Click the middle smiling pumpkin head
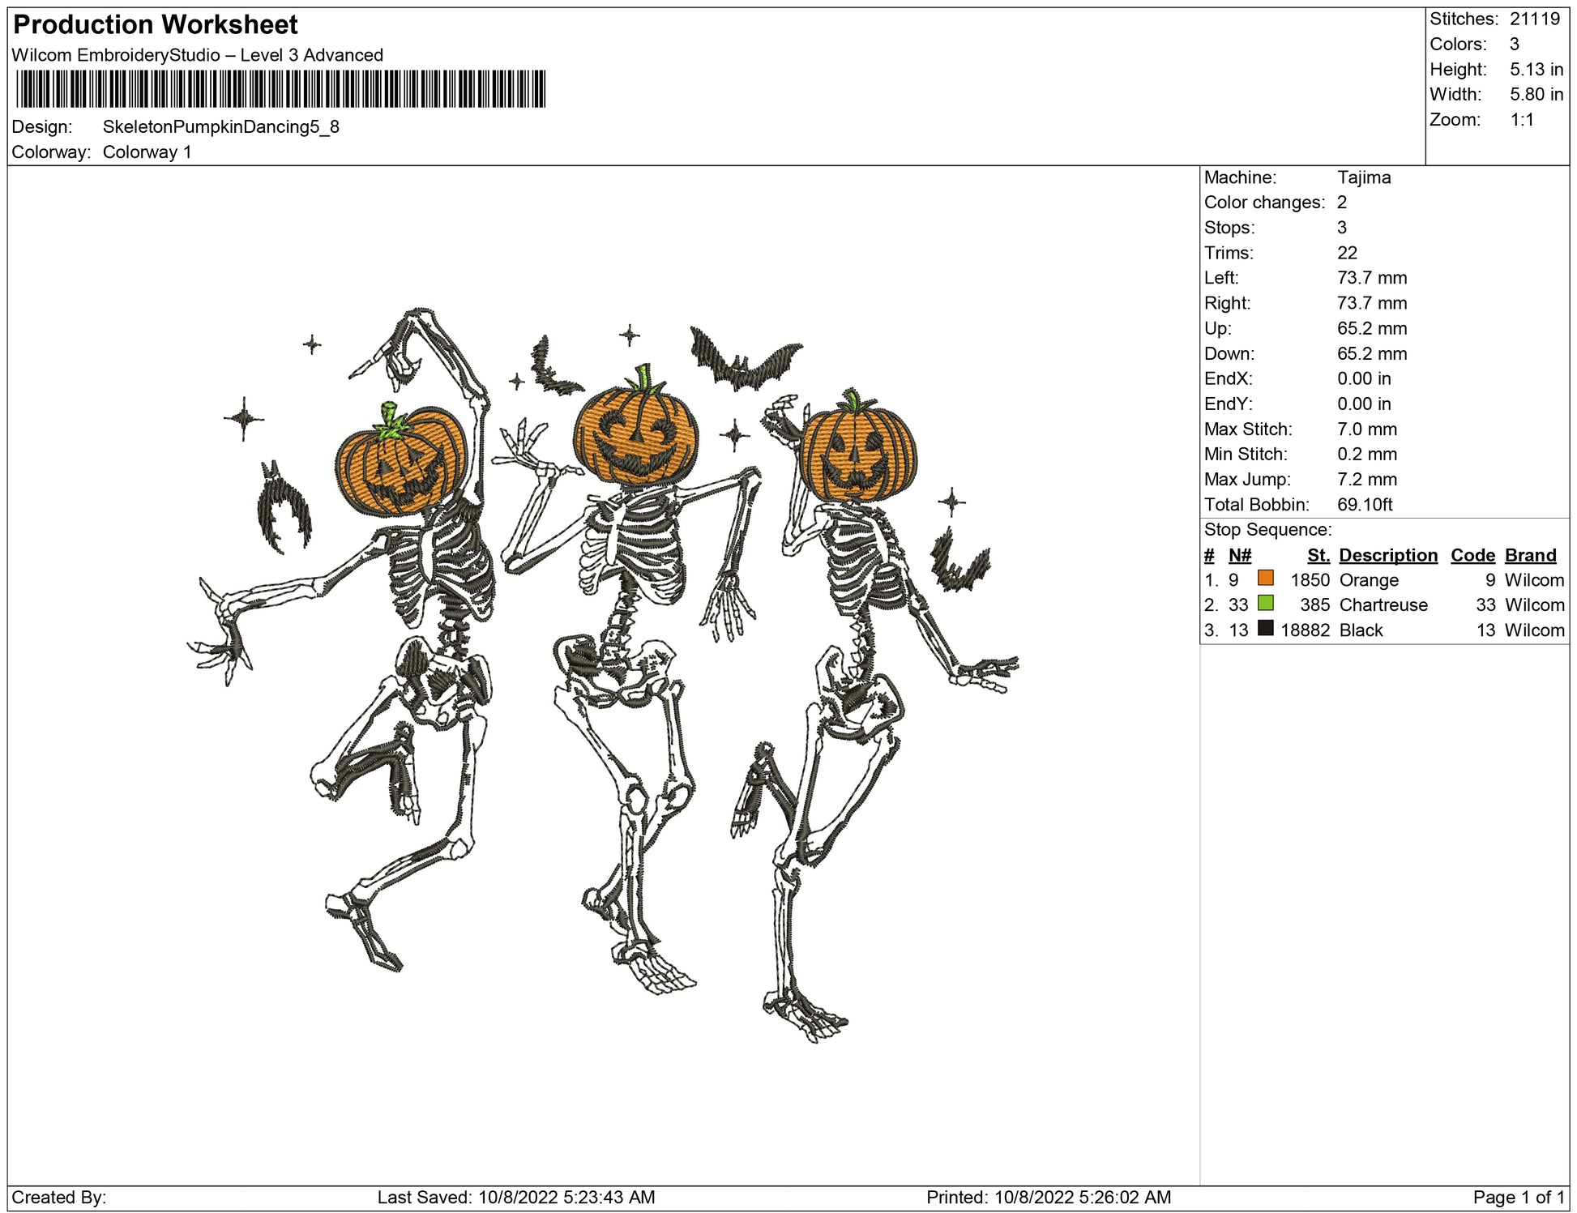Screen dimensions: 1577x1213 (x=635, y=436)
